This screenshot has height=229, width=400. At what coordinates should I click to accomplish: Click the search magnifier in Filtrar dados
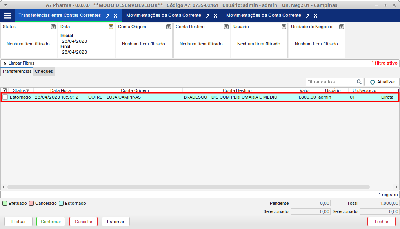point(359,82)
